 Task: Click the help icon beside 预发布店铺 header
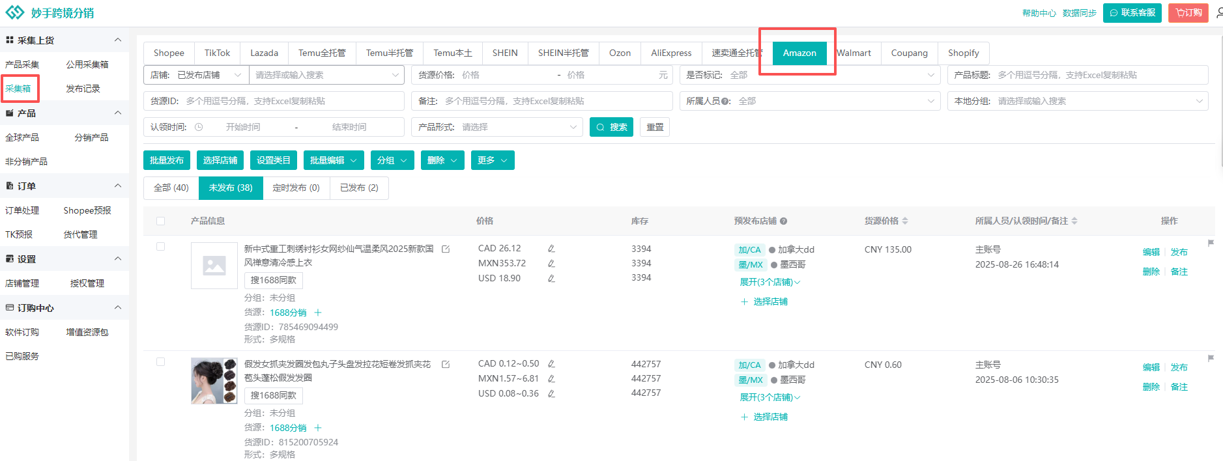(784, 221)
